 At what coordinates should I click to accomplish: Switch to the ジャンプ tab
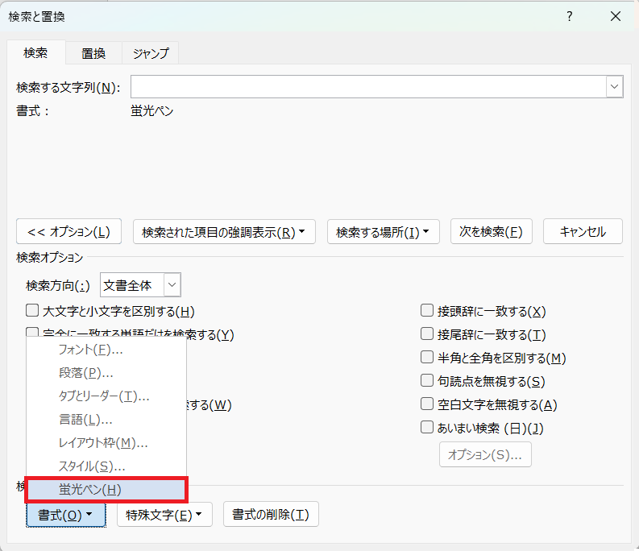150,53
